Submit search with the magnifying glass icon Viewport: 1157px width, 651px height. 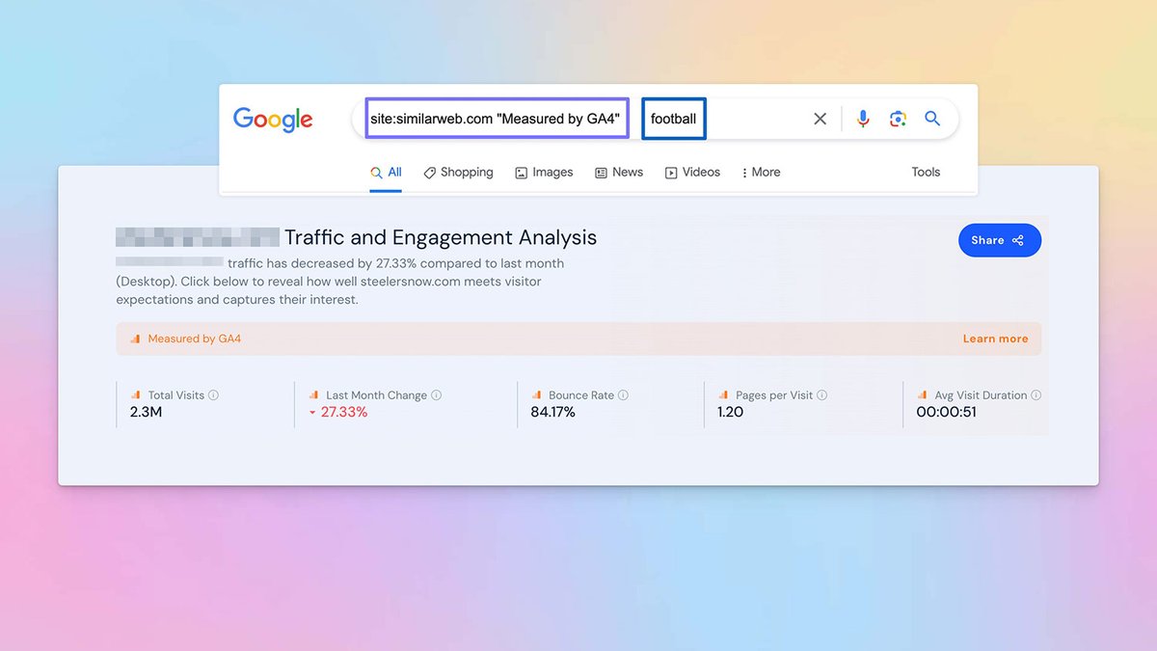(x=932, y=119)
